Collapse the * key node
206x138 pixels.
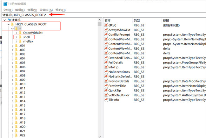click(13, 28)
